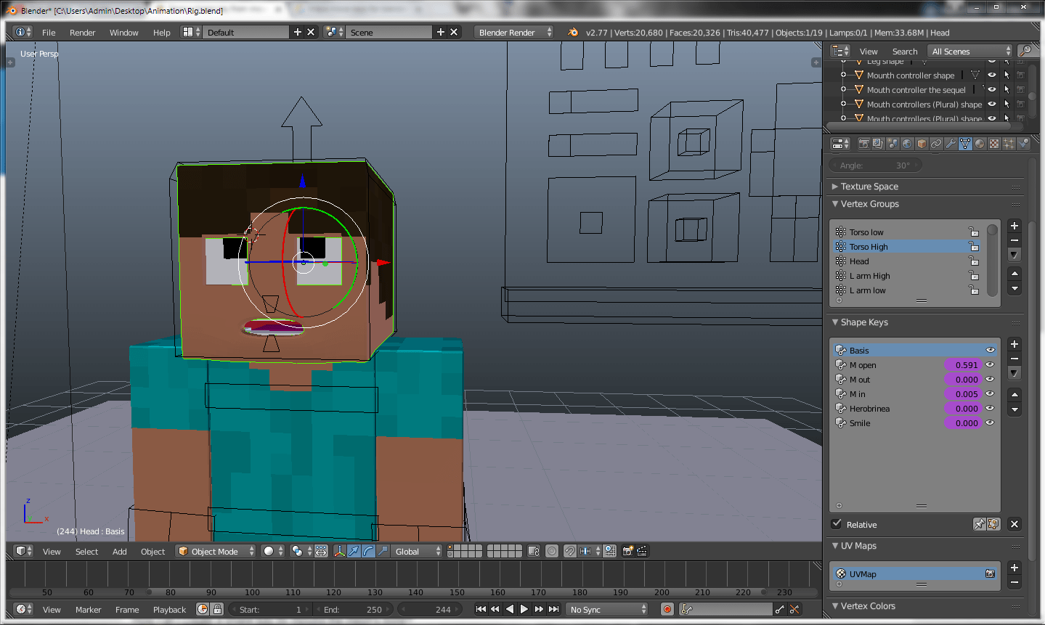The width and height of the screenshot is (1045, 625).
Task: Collapse the Vertex Groups panel
Action: [x=835, y=204]
